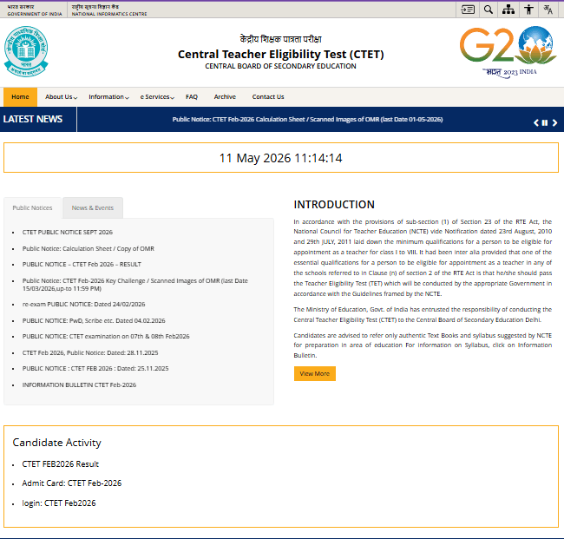Click the skip to main content icon

(x=468, y=10)
